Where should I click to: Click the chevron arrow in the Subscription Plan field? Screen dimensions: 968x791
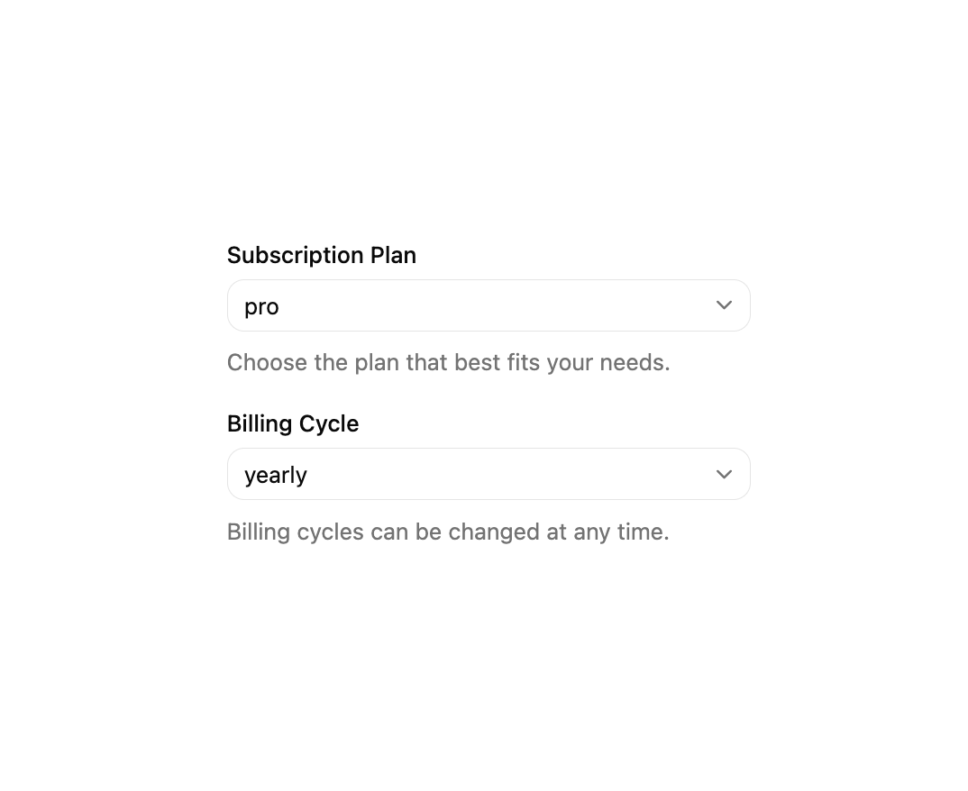(x=724, y=305)
